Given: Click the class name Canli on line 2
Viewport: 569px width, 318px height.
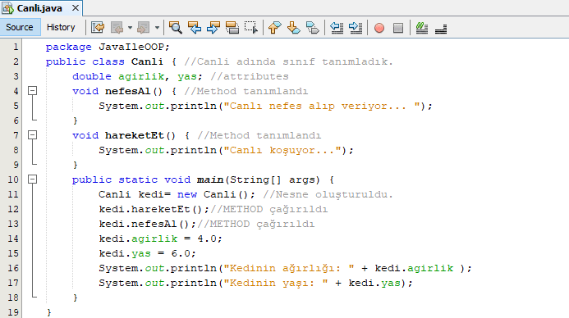Looking at the screenshot, I should (147, 61).
